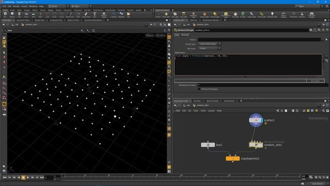Switch to the Tree View tab
The width and height of the screenshot is (330, 186).
tap(197, 101)
